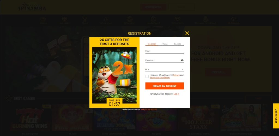The width and height of the screenshot is (279, 136).
Task: Close the registration popup with the X
Action: (187, 33)
